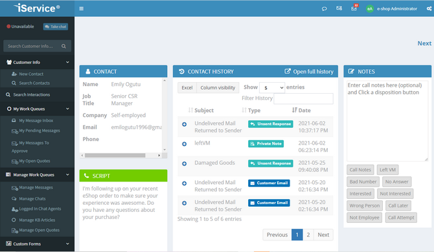This screenshot has width=434, height=252.
Task: Click the Not Employee disposition button
Action: [364, 218]
